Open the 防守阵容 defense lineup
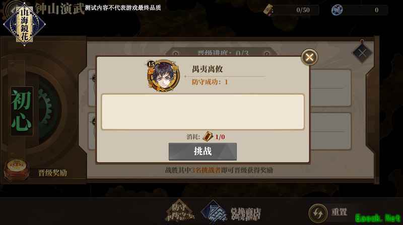The width and height of the screenshot is (403, 225). tap(179, 211)
